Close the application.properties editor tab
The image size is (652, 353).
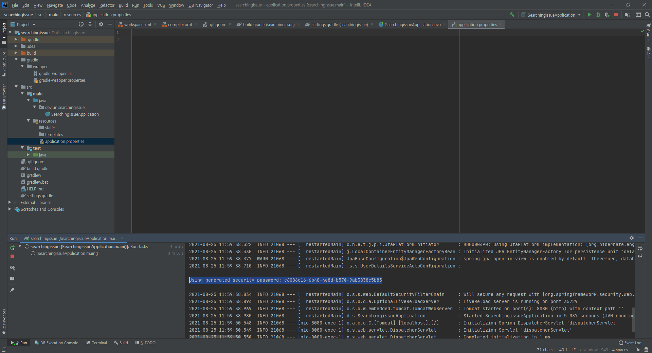(x=501, y=24)
